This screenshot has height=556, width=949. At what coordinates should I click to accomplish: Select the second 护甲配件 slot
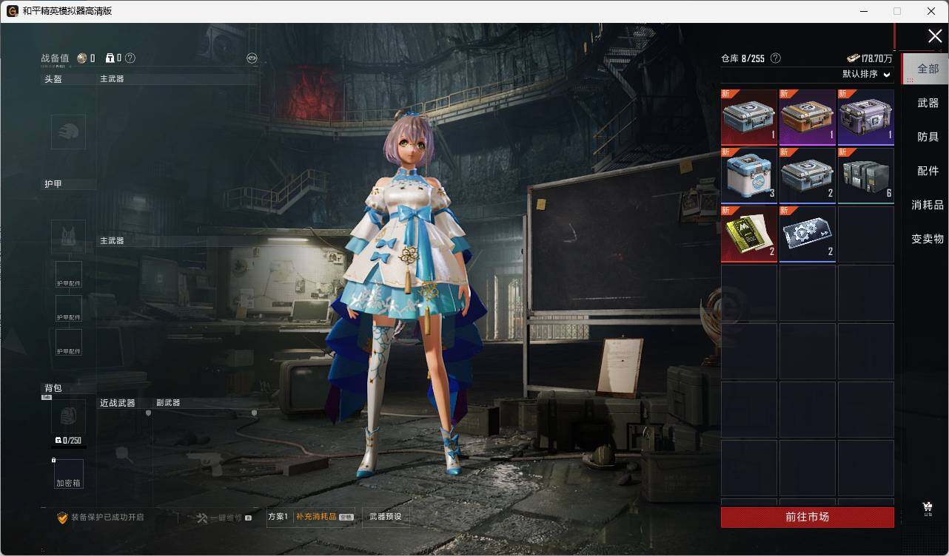tap(69, 308)
